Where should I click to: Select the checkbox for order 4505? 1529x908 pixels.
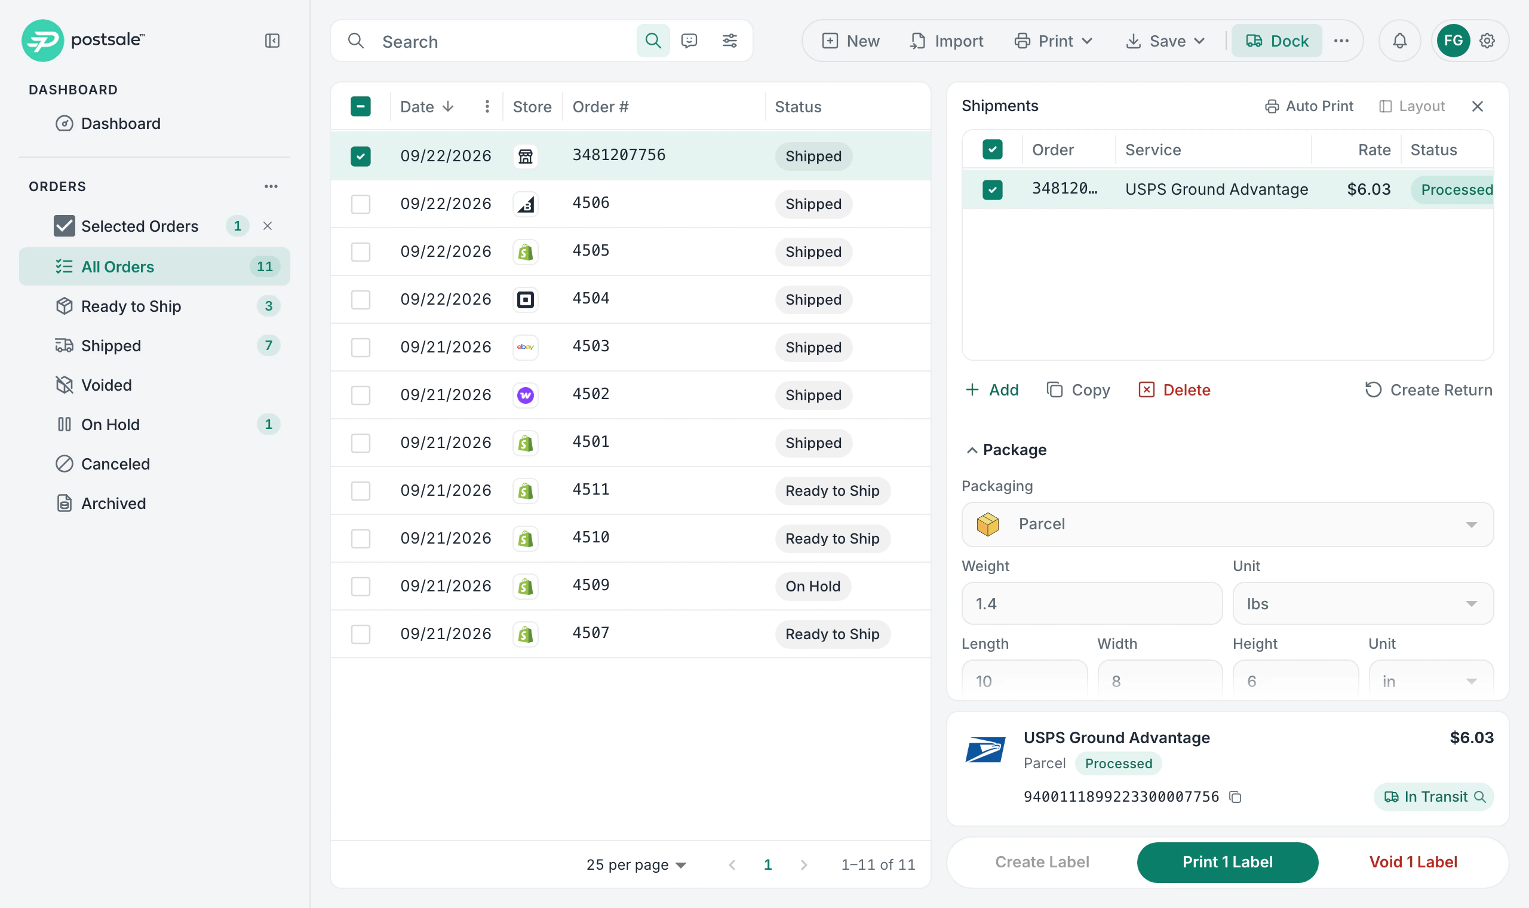(x=361, y=252)
